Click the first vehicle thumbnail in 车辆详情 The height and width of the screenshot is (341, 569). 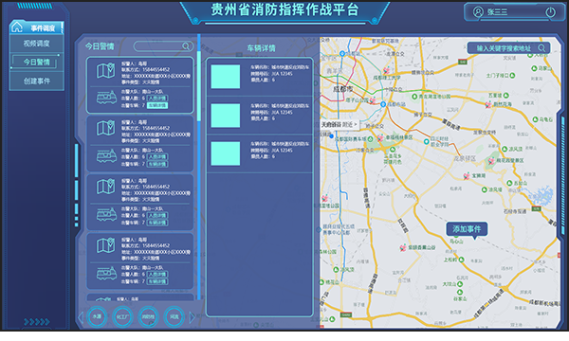point(226,77)
